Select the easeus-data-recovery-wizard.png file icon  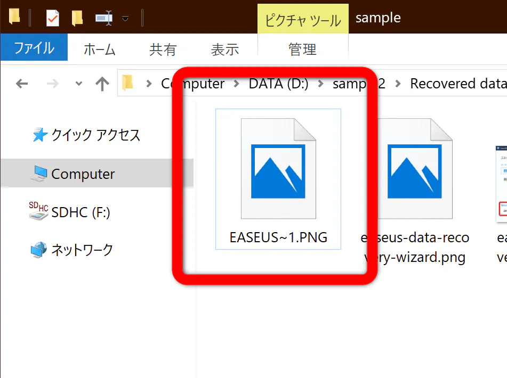click(415, 168)
